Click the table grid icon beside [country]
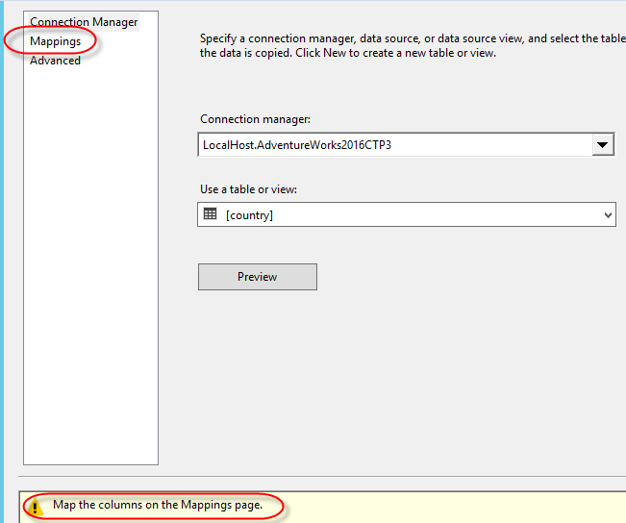 211,214
